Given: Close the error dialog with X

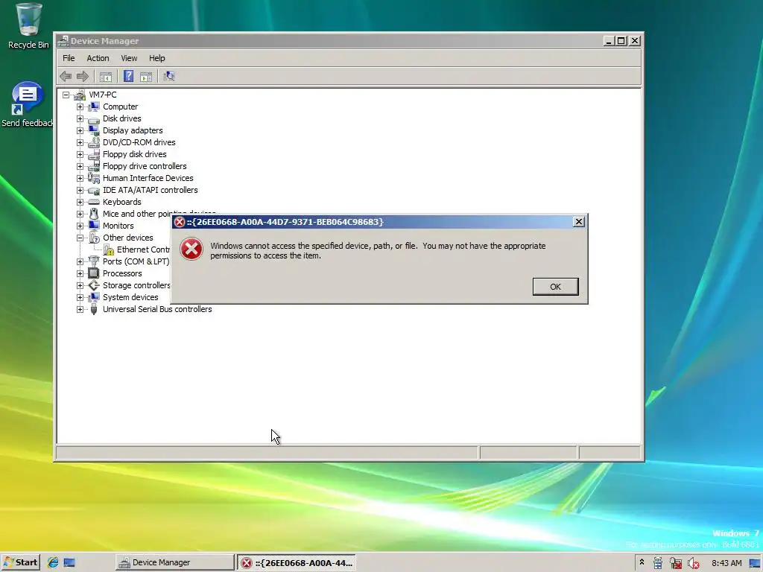Looking at the screenshot, I should tap(578, 222).
